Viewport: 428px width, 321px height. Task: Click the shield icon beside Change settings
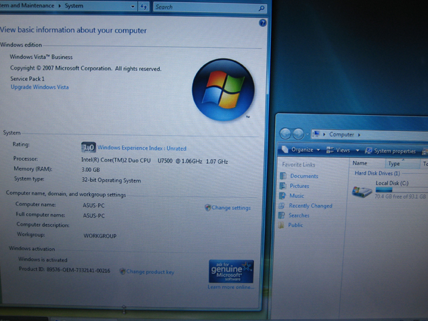(208, 207)
